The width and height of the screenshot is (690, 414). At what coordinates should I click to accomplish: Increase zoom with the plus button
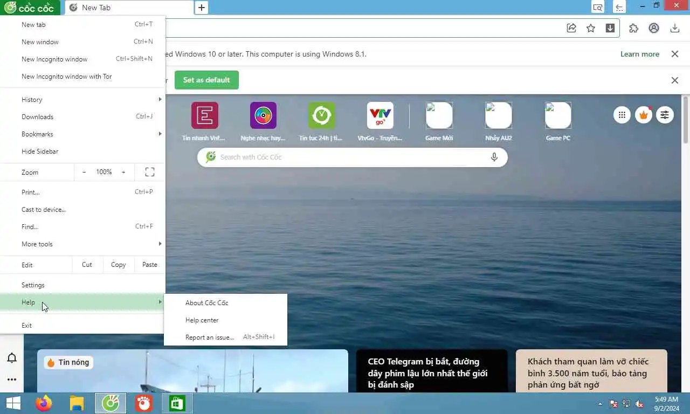[x=123, y=172]
